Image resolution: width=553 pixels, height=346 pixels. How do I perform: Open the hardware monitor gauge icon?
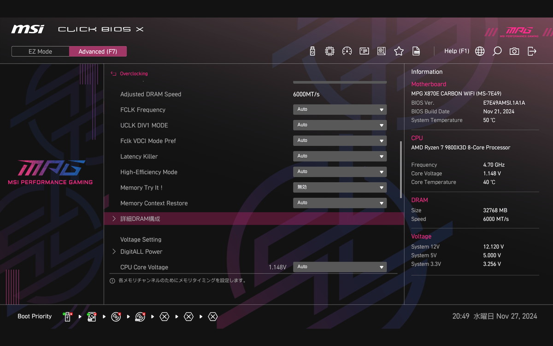pyautogui.click(x=347, y=51)
